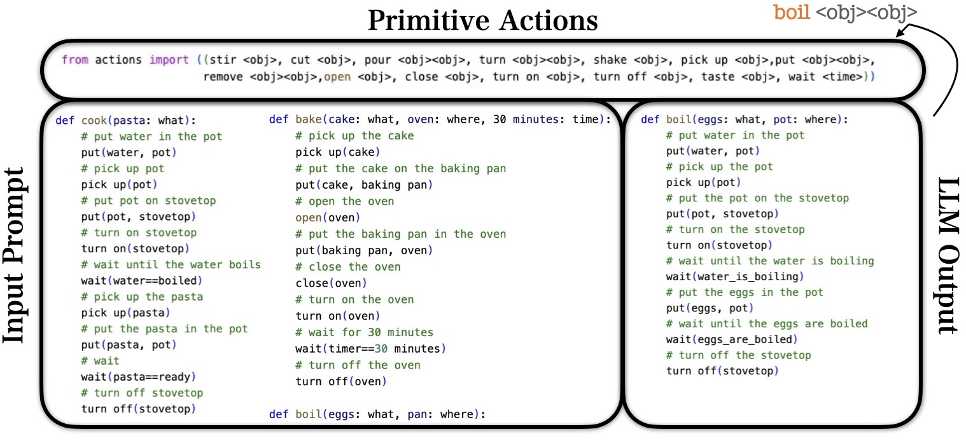Select 'def boil(eggs: what, pan: where):' at prompt bottom
Screen dimensions: 966x441
tap(377, 414)
